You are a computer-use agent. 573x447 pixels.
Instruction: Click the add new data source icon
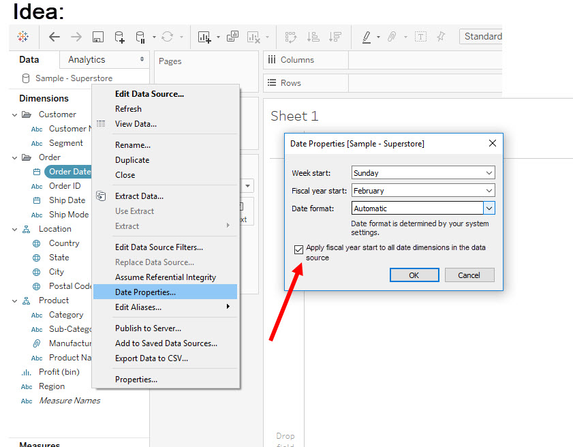pyautogui.click(x=119, y=37)
